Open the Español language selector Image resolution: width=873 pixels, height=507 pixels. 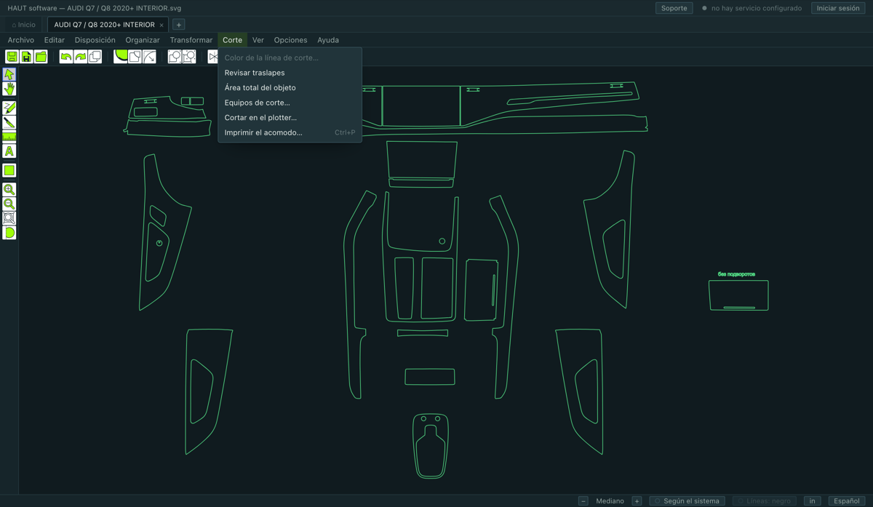tap(846, 500)
